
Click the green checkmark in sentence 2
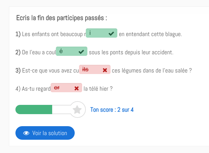(81, 52)
